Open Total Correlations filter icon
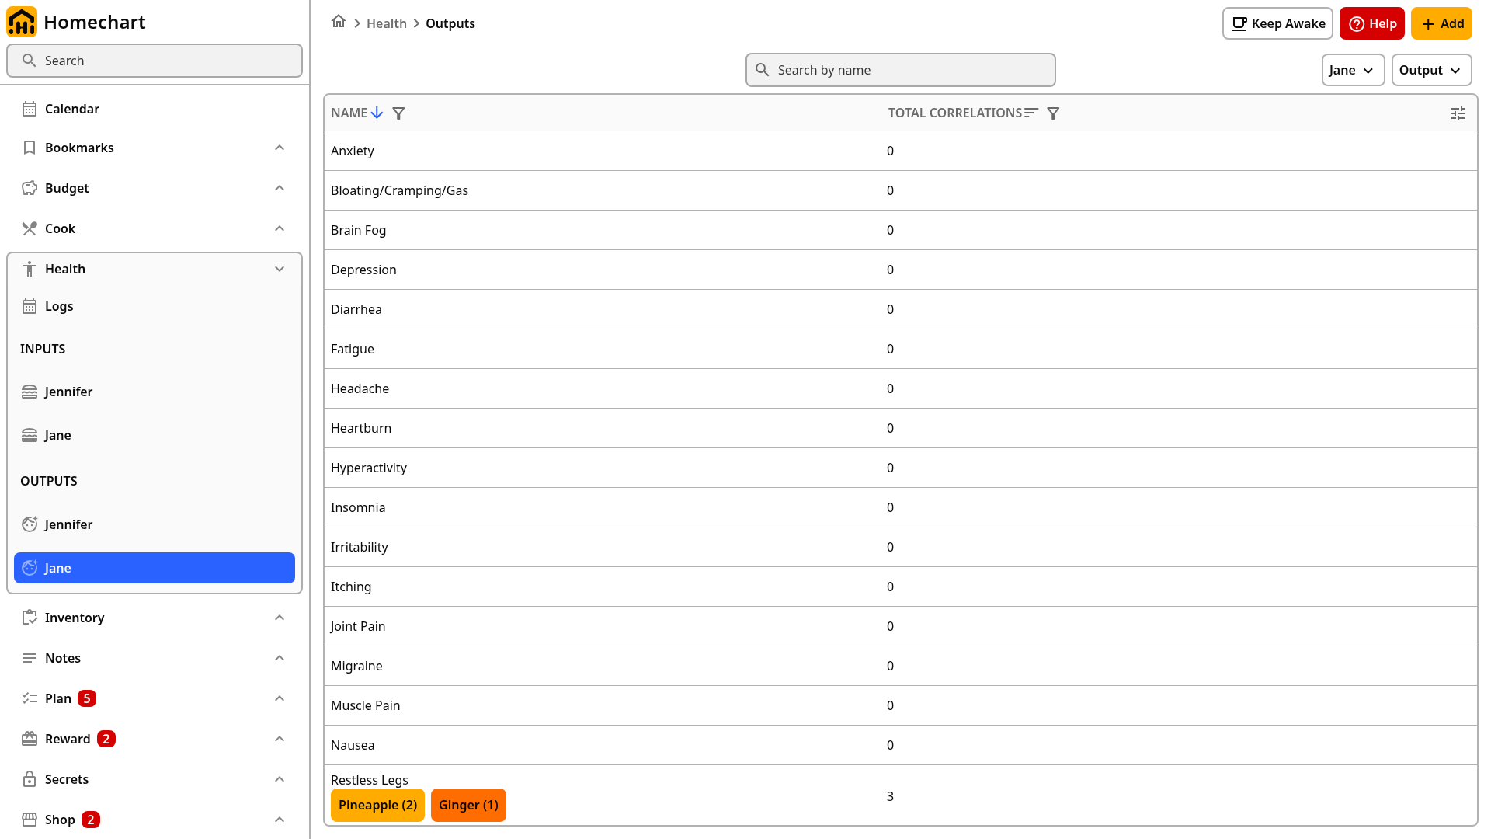This screenshot has width=1491, height=839. [x=1053, y=113]
